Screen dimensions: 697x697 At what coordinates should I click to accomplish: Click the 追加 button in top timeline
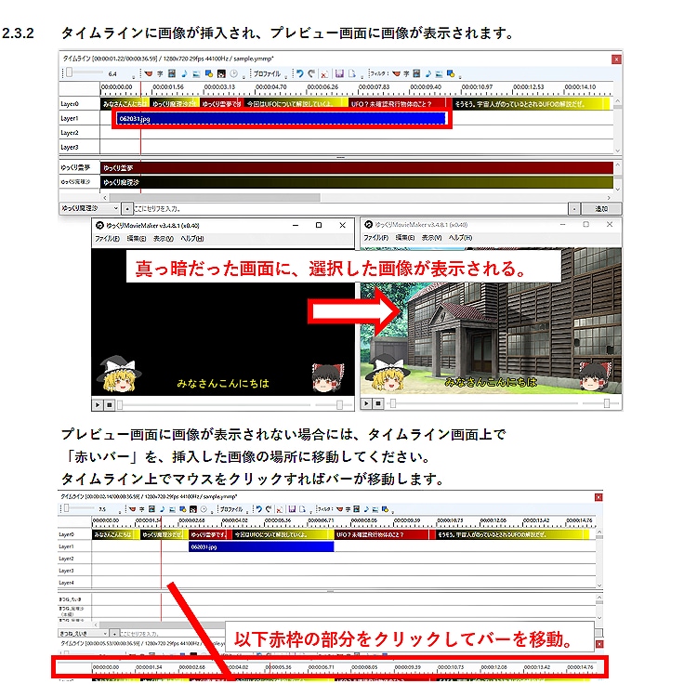click(x=601, y=208)
